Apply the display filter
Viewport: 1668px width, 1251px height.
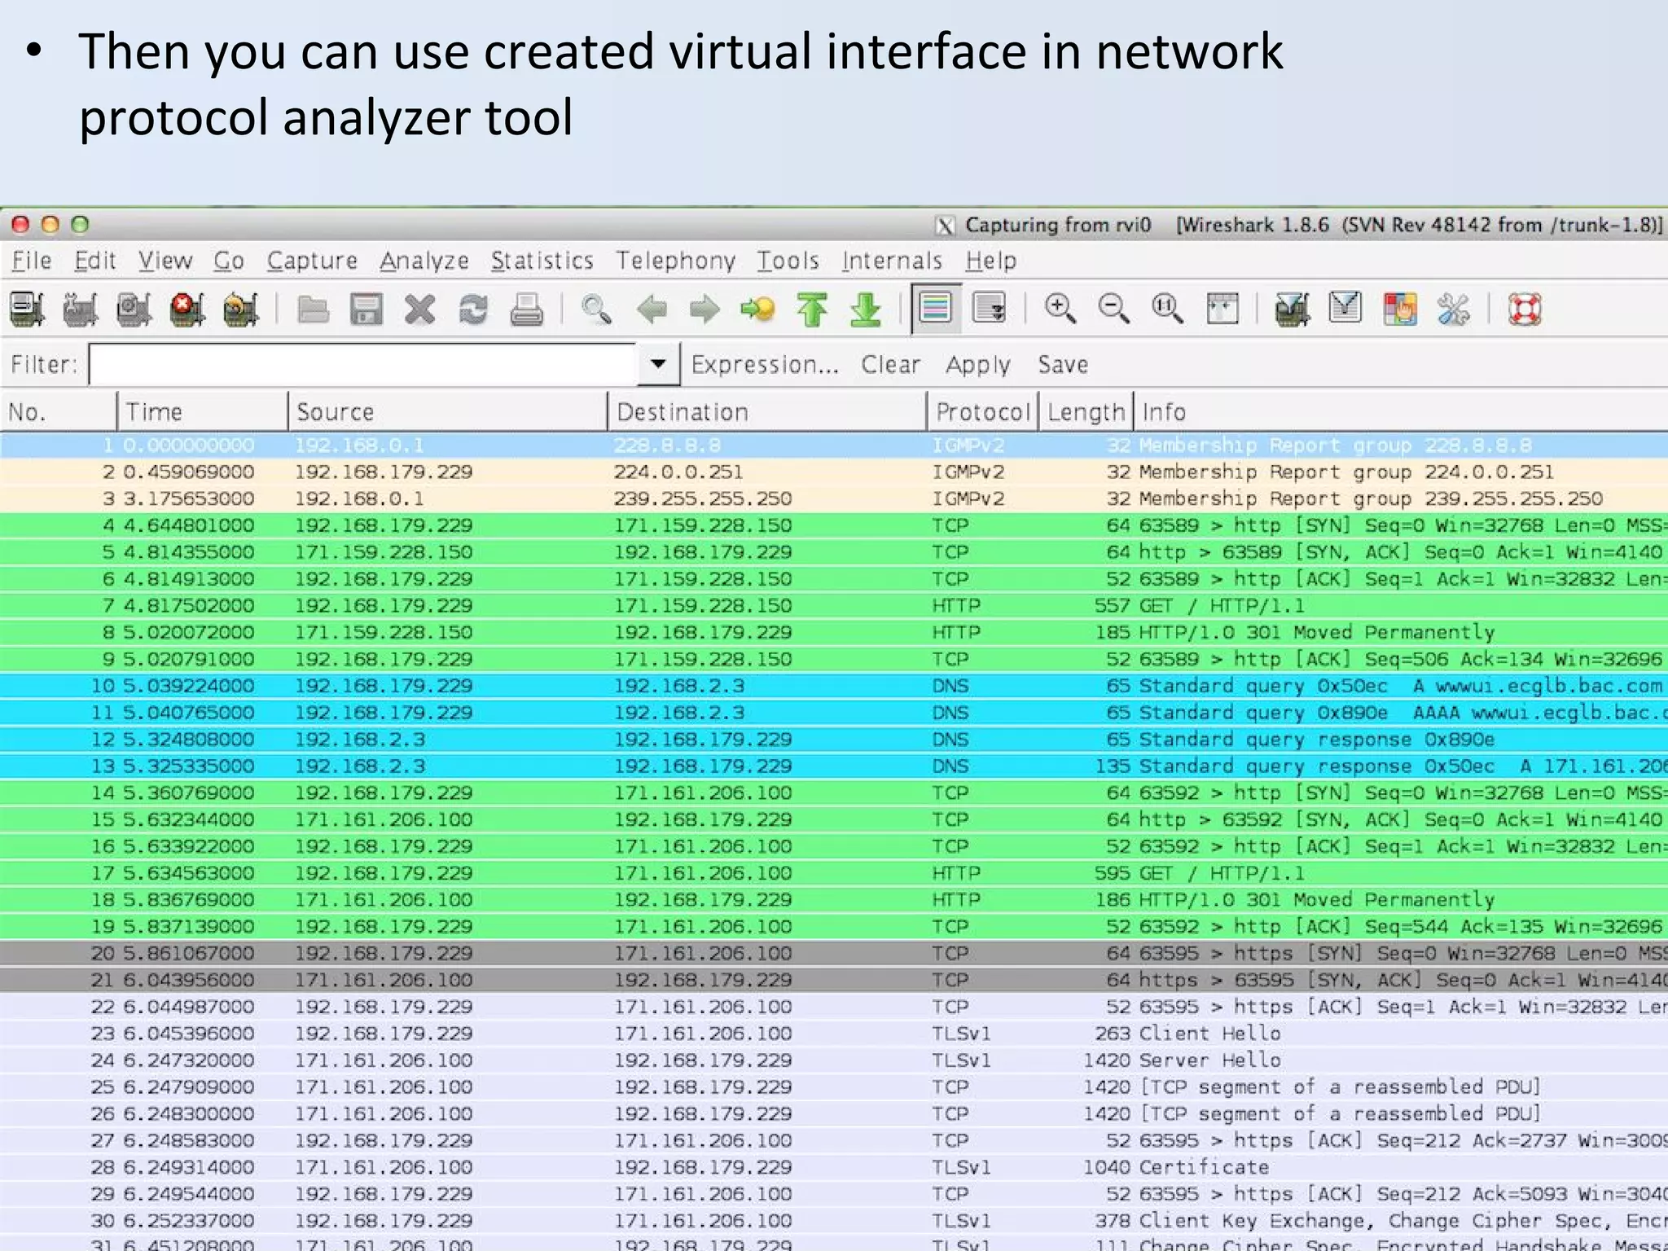click(x=977, y=364)
